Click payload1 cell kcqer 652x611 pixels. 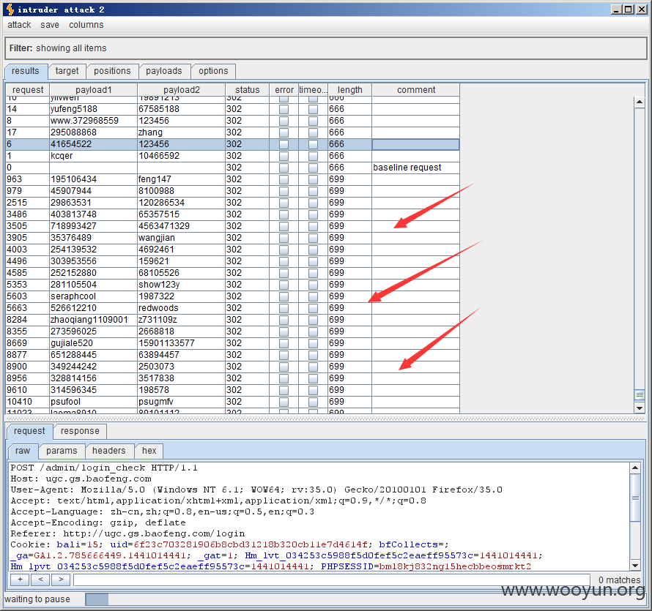(x=94, y=156)
